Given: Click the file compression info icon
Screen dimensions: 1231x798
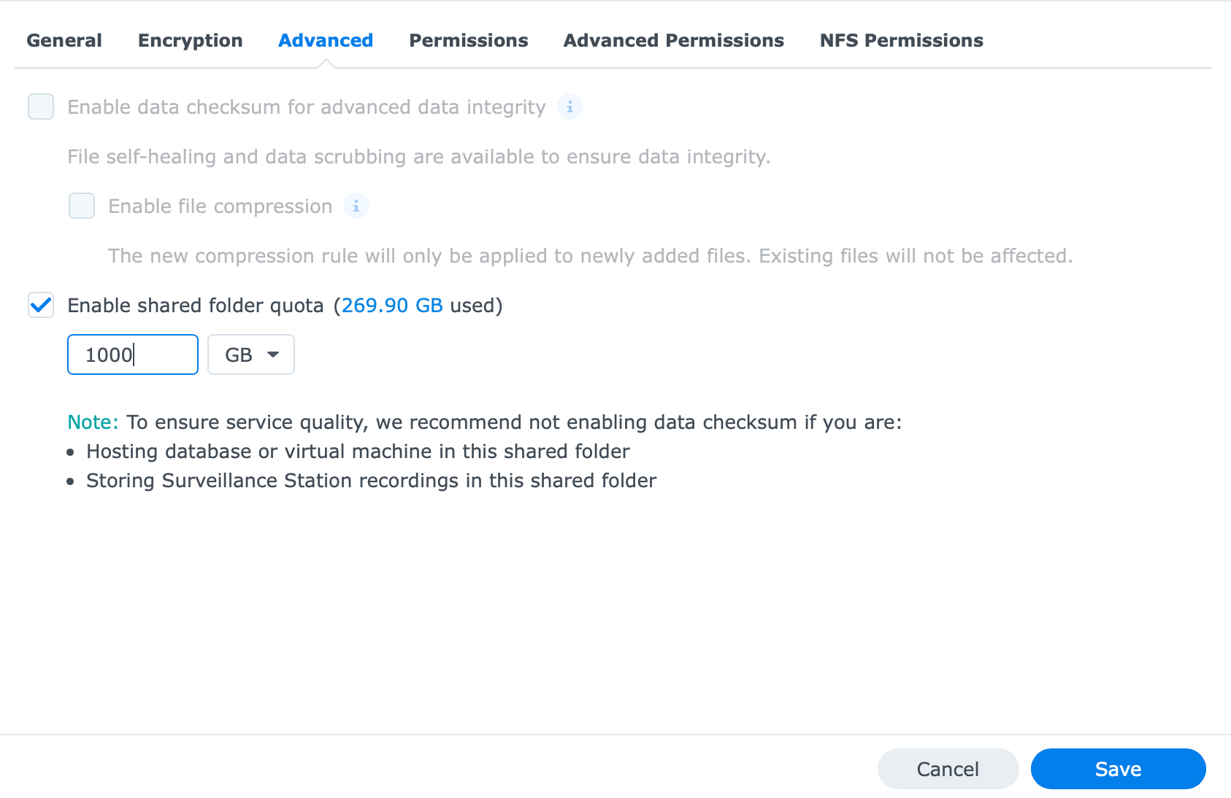Looking at the screenshot, I should point(356,206).
